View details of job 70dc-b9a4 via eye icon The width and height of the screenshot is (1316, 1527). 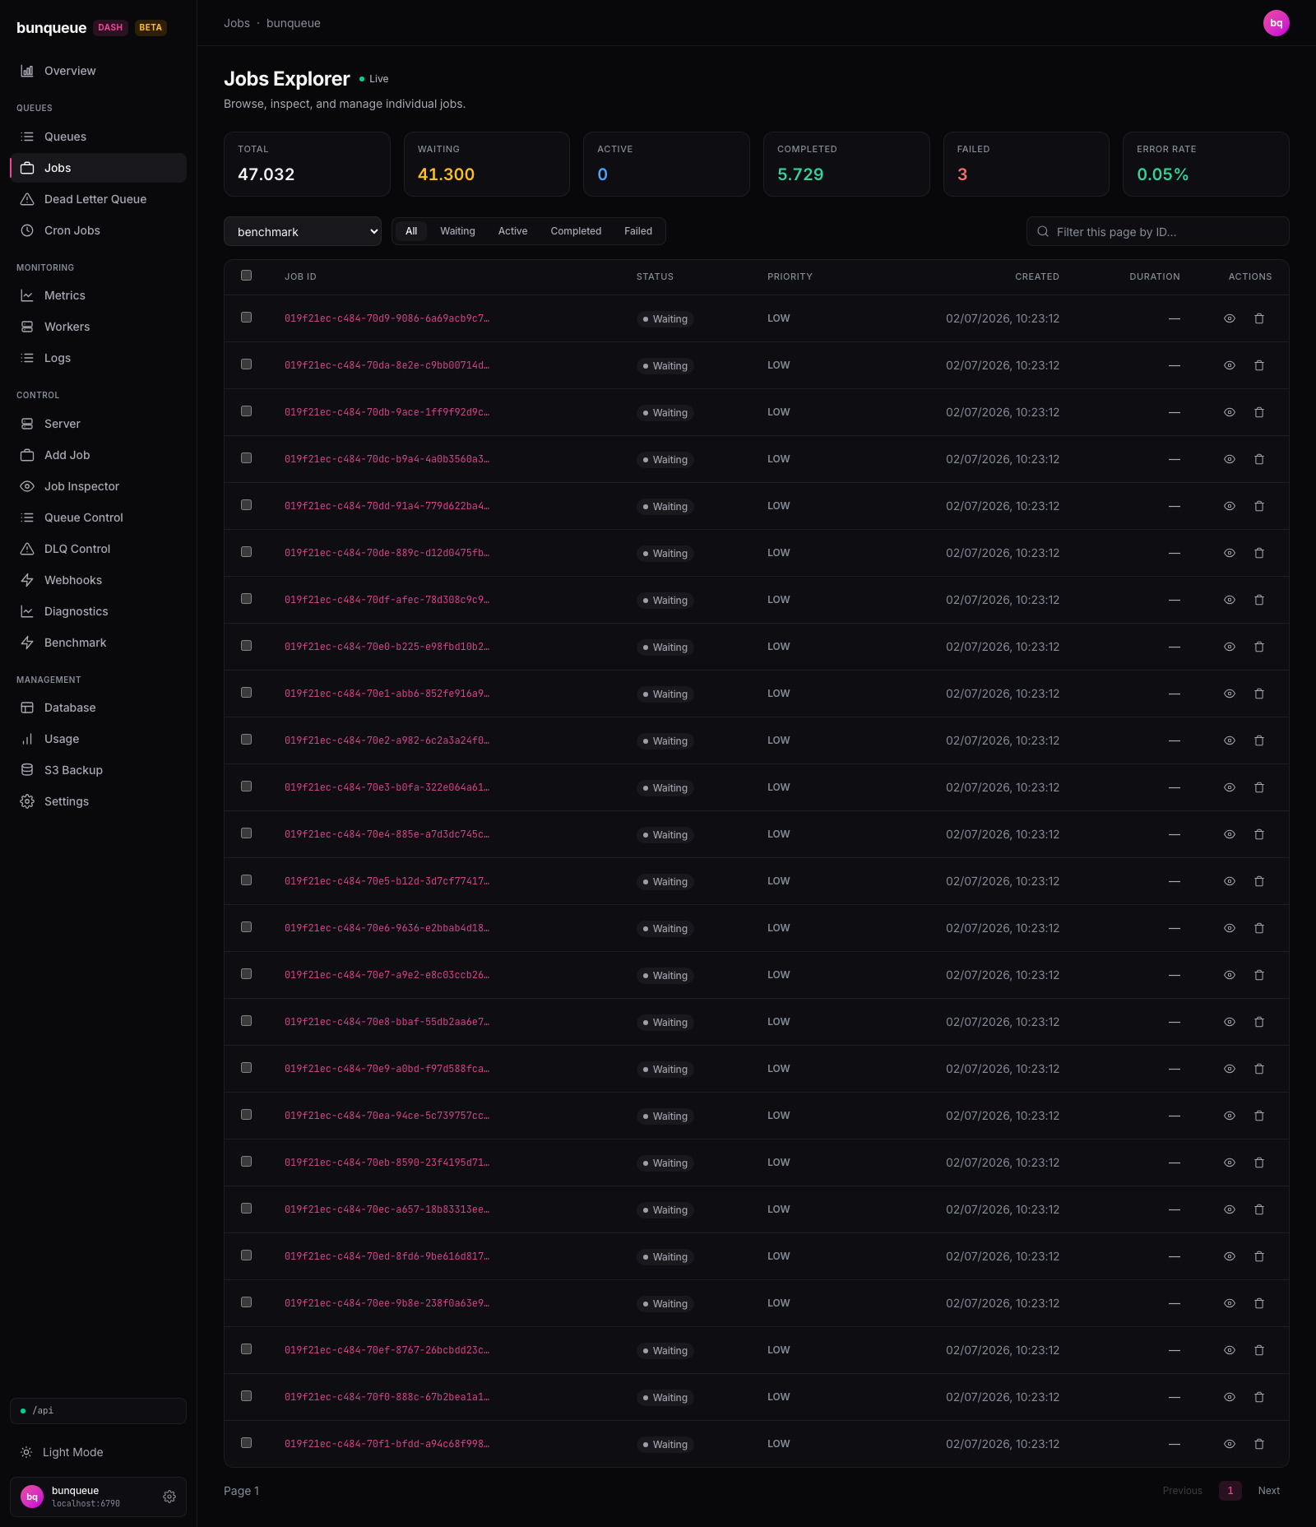click(x=1230, y=459)
